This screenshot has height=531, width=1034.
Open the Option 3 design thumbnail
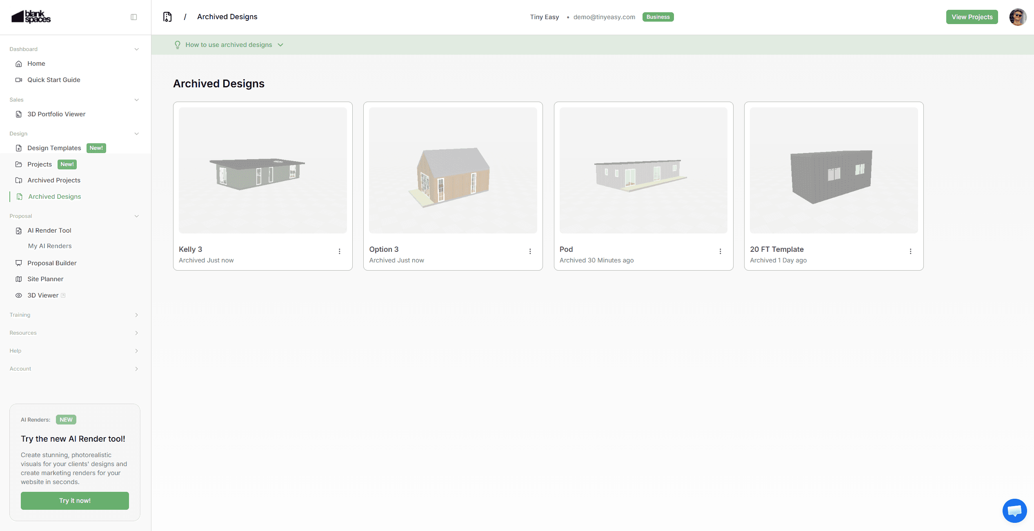[453, 171]
